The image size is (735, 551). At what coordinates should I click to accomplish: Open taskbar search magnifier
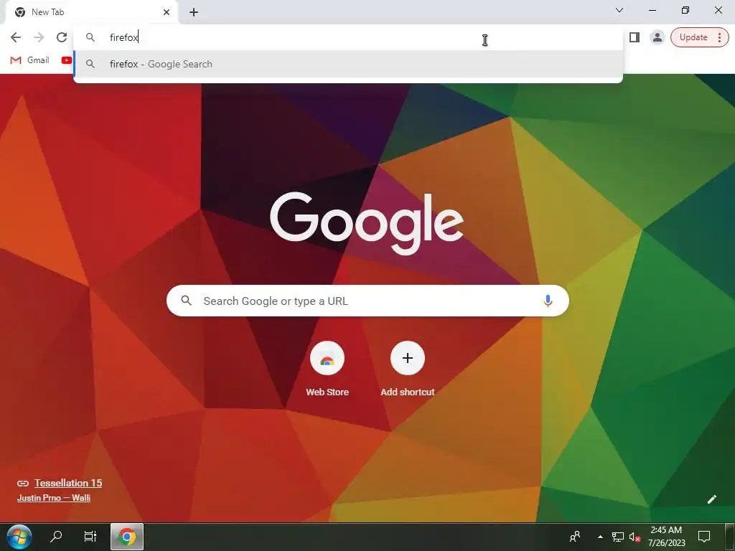(x=56, y=536)
